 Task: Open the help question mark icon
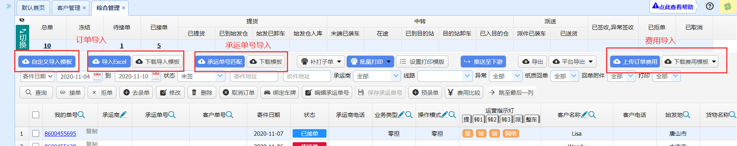[710, 6]
